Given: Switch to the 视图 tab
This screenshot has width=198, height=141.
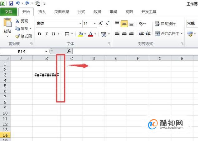Looking at the screenshot, I should coord(129,12).
